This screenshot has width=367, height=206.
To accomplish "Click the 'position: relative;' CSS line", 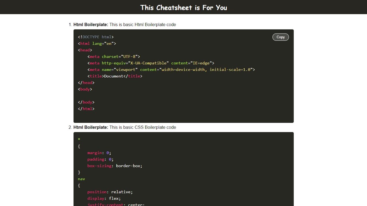I will click(110, 192).
